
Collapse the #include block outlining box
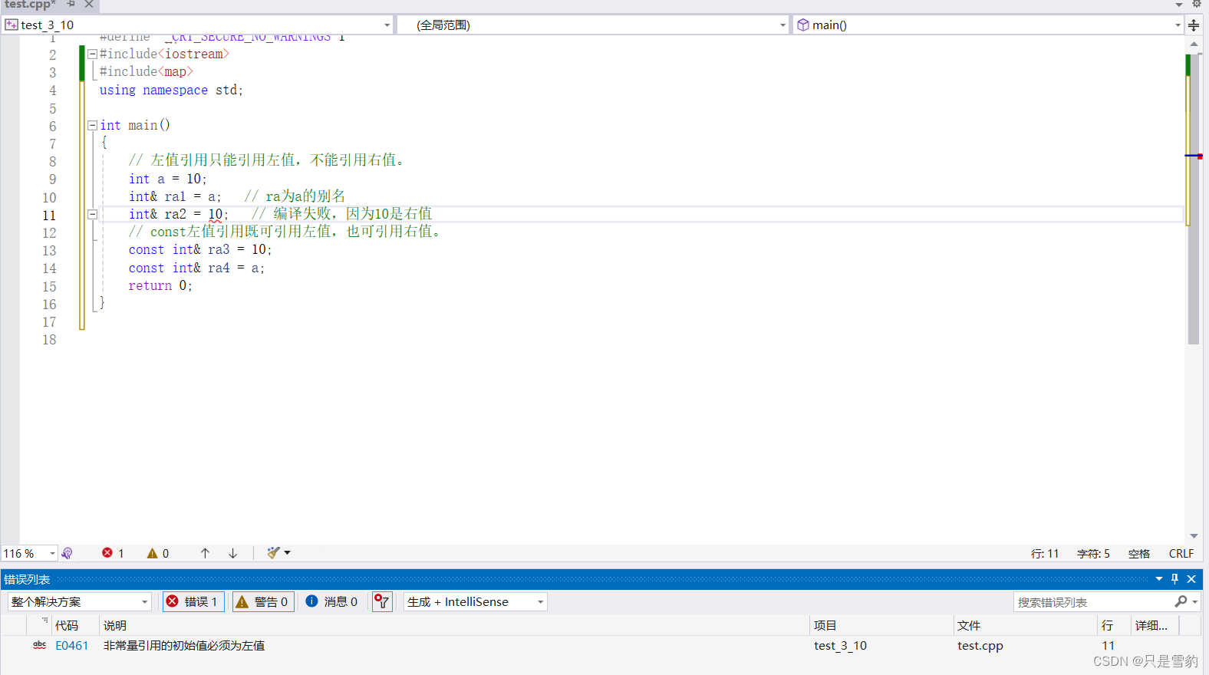tap(92, 54)
